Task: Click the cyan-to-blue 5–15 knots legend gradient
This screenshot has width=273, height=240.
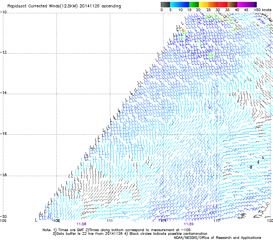Action: coord(180,4)
